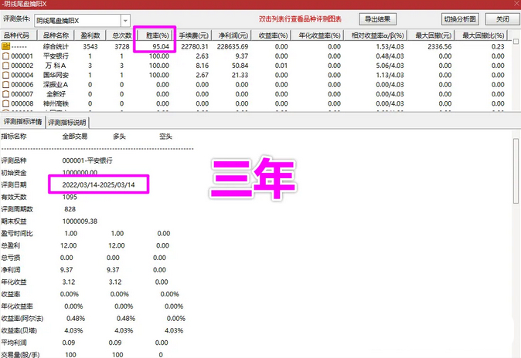The width and height of the screenshot is (521, 358).
Task: Sort by the 品种代码 column header
Action: (x=19, y=35)
